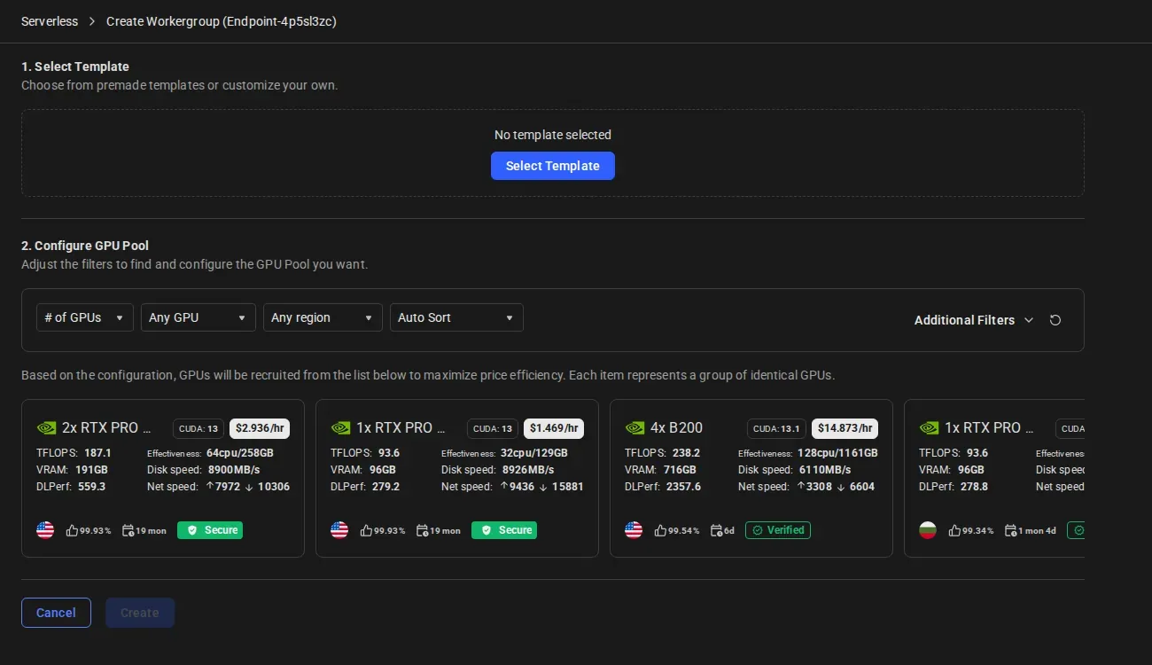Click the thumbs-up icon on the $2.936/hr card

(x=72, y=530)
